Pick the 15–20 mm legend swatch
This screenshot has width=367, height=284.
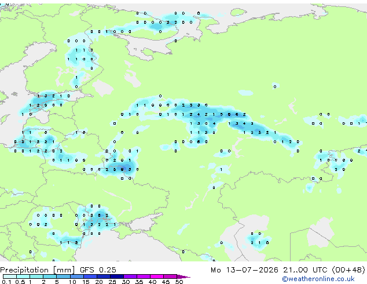[90, 276]
